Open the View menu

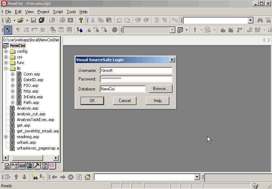29,12
